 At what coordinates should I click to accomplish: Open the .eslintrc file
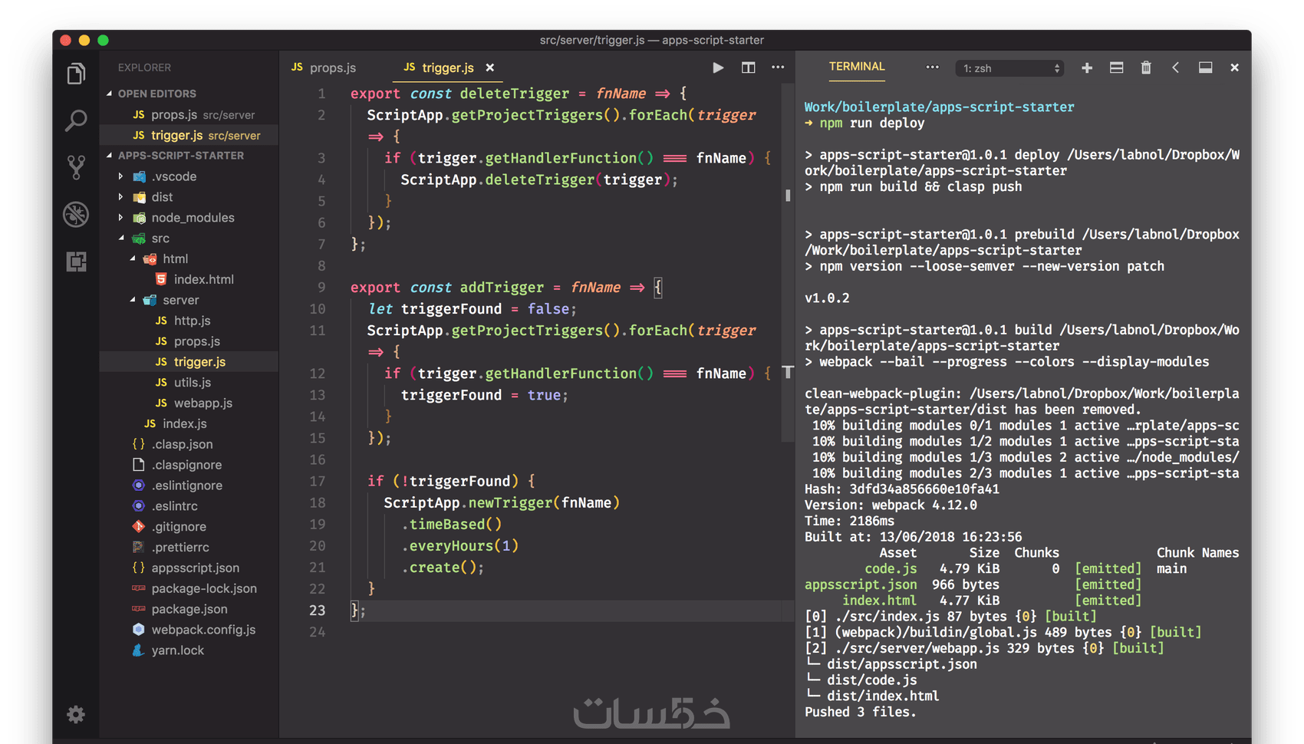(174, 506)
